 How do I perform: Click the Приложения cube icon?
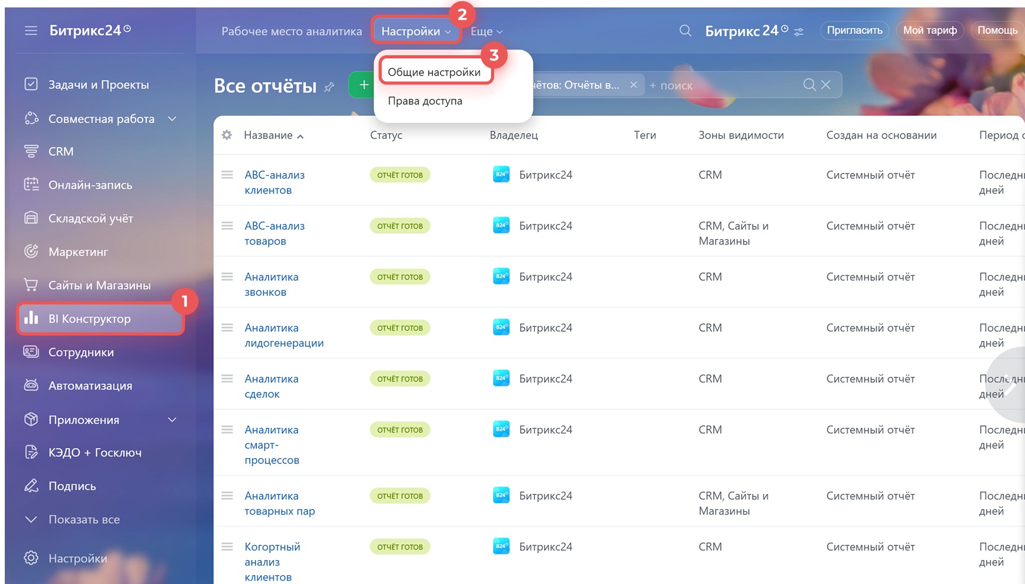[31, 419]
